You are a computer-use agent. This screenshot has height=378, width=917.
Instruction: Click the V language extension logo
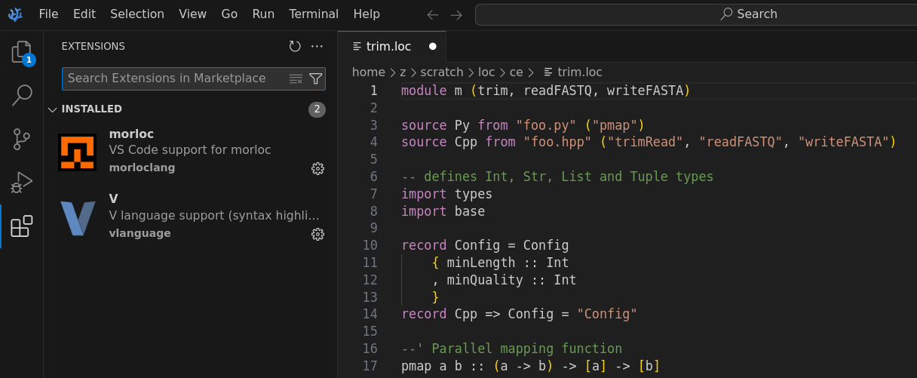(x=77, y=218)
